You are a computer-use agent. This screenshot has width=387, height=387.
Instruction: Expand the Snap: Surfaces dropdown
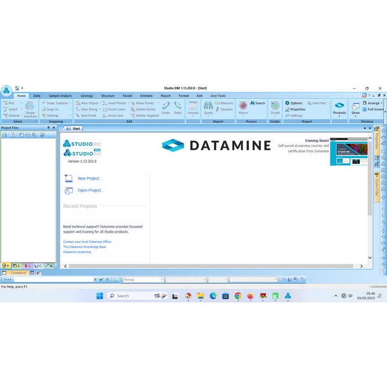[x=70, y=103]
